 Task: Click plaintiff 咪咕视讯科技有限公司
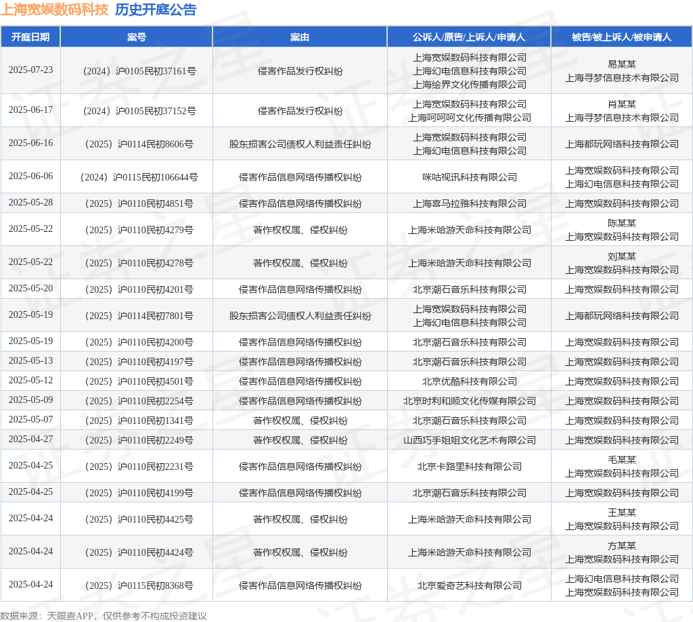click(x=470, y=177)
